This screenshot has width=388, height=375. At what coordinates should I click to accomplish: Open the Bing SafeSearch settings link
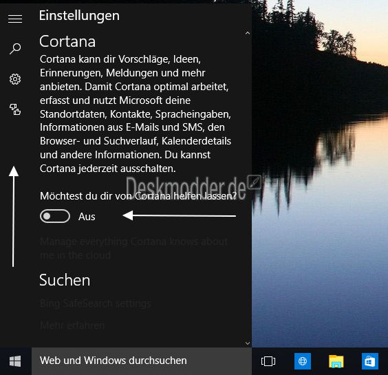[x=96, y=303]
